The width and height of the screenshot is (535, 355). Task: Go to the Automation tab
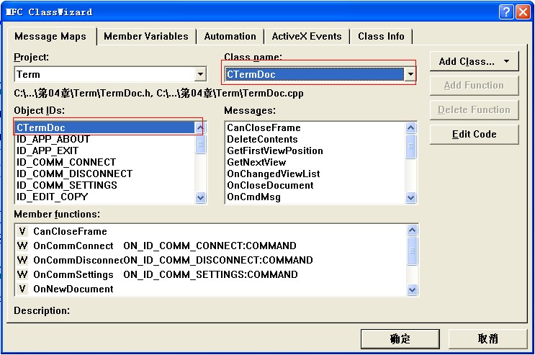(x=230, y=36)
